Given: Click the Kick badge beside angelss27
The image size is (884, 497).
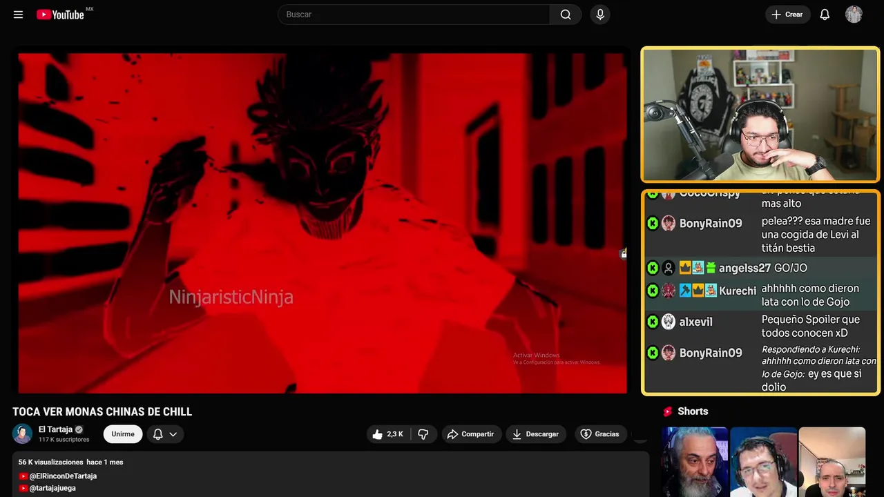Looking at the screenshot, I should tap(652, 268).
